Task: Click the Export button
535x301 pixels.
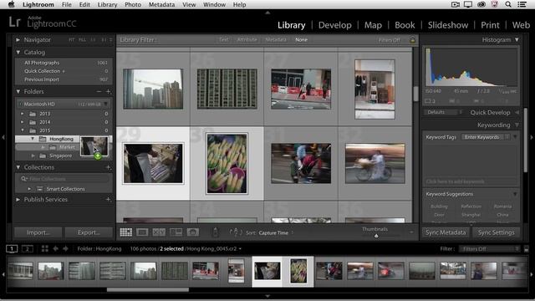Action: coord(89,232)
